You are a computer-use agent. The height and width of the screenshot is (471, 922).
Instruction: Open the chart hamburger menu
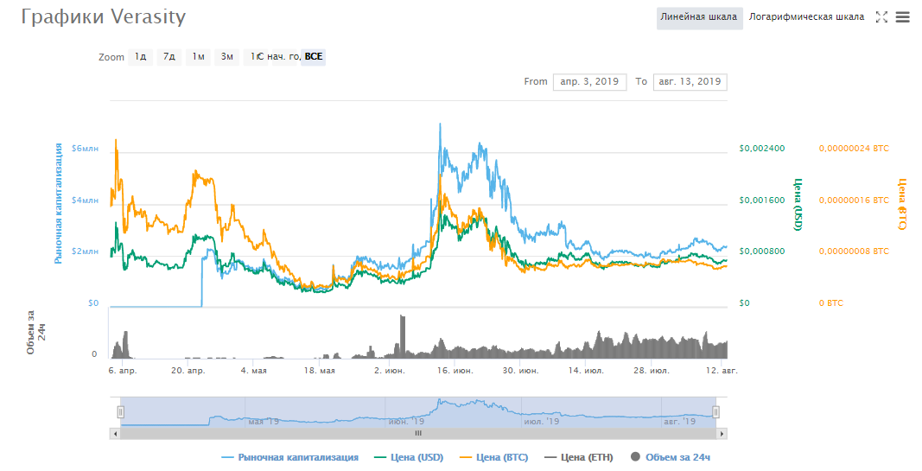[903, 17]
